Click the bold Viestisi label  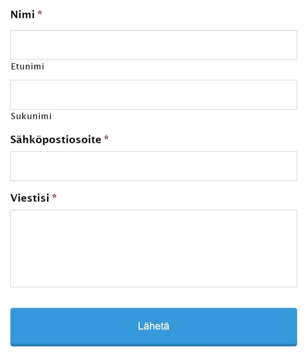pos(29,198)
